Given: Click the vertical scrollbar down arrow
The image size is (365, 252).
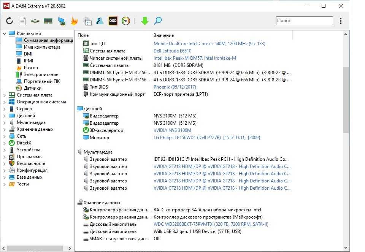Looking at the screenshot, I should tap(346, 248).
